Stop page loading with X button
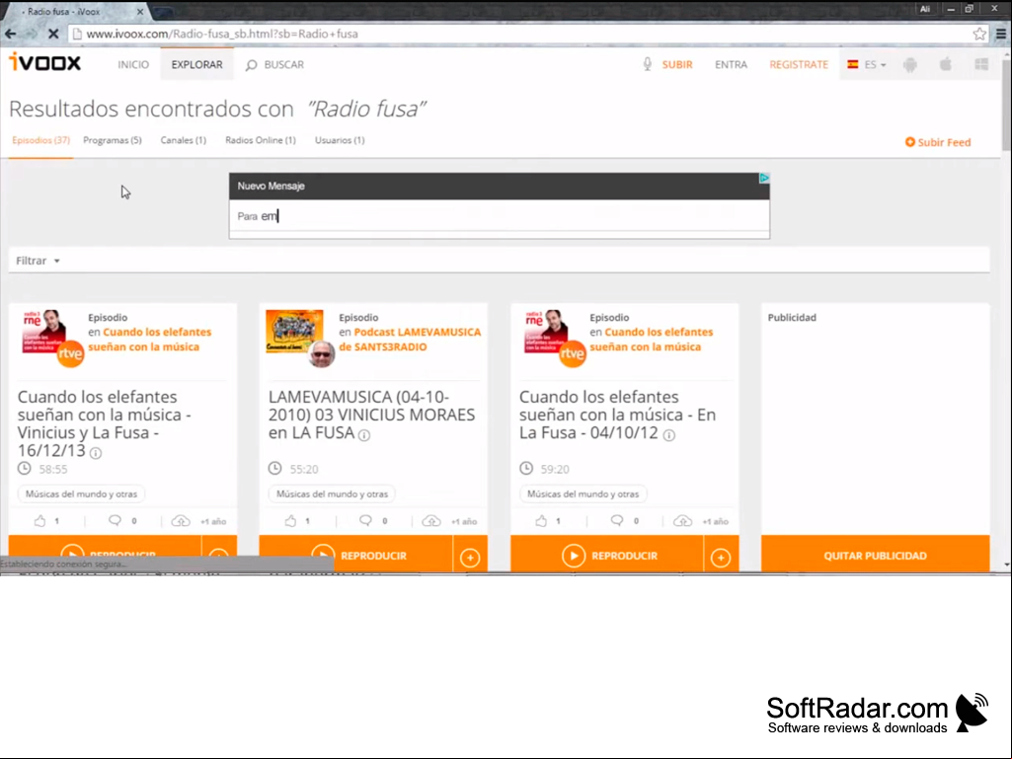The height and width of the screenshot is (759, 1012). pyautogui.click(x=53, y=34)
